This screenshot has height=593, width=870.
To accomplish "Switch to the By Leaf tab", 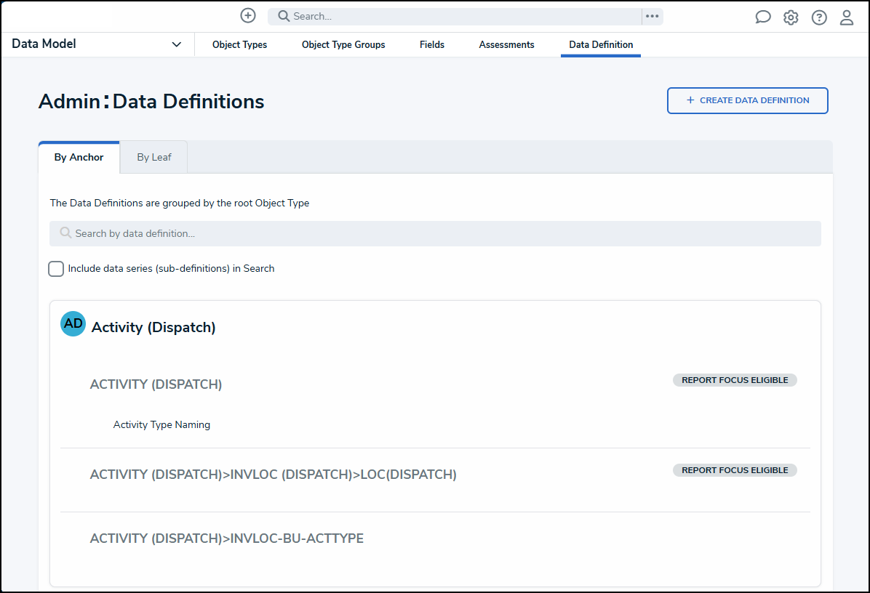I will [x=154, y=157].
